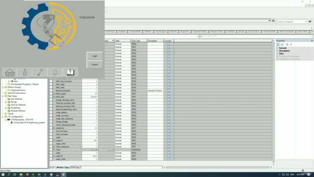Image resolution: width=314 pixels, height=177 pixels.
Task: Expand the Strings node in tree
Action: [6, 102]
